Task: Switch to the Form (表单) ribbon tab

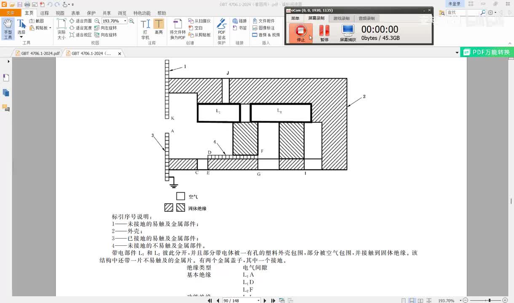Action: click(x=76, y=13)
